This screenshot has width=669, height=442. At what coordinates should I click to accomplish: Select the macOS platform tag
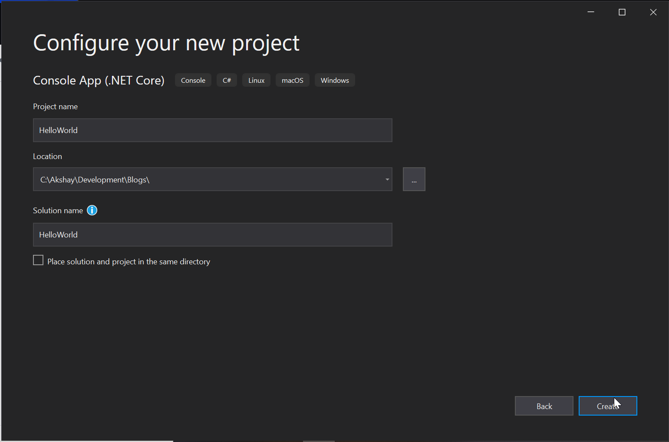(x=292, y=80)
